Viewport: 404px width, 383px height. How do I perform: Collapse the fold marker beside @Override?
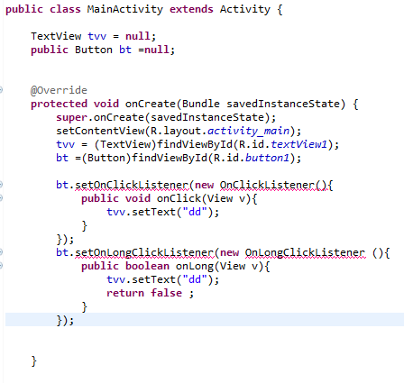pyautogui.click(x=1, y=89)
